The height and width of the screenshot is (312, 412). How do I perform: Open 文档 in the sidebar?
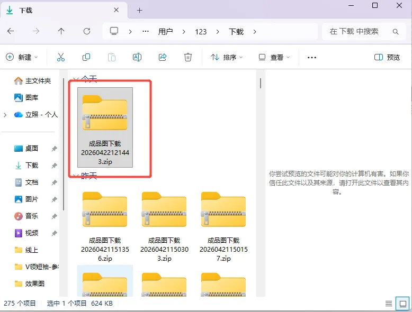[26, 182]
